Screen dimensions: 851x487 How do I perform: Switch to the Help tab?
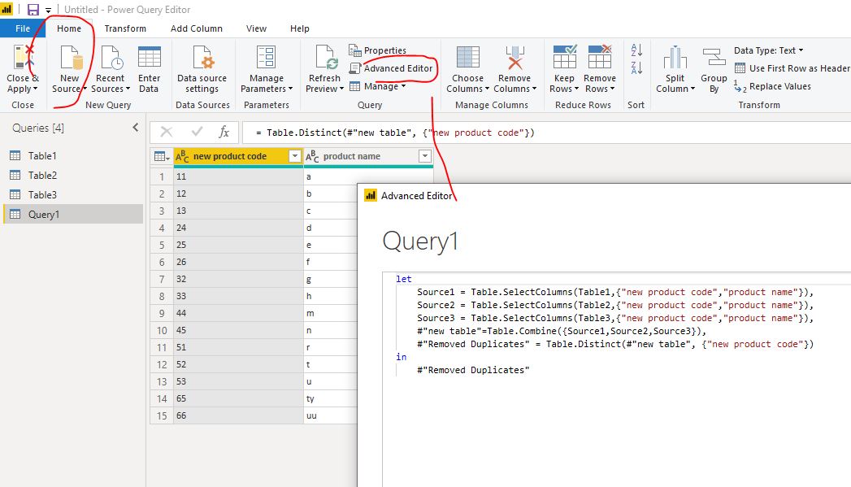(300, 28)
